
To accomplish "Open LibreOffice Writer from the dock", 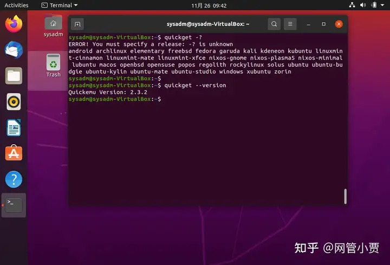I will [x=14, y=128].
